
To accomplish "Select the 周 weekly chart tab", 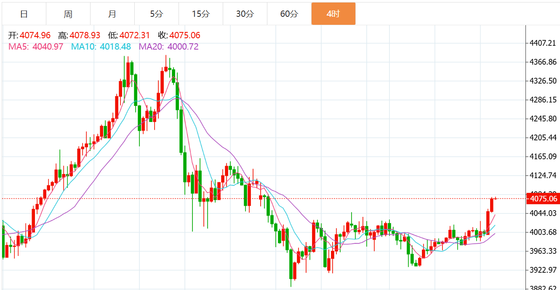I will coord(68,14).
